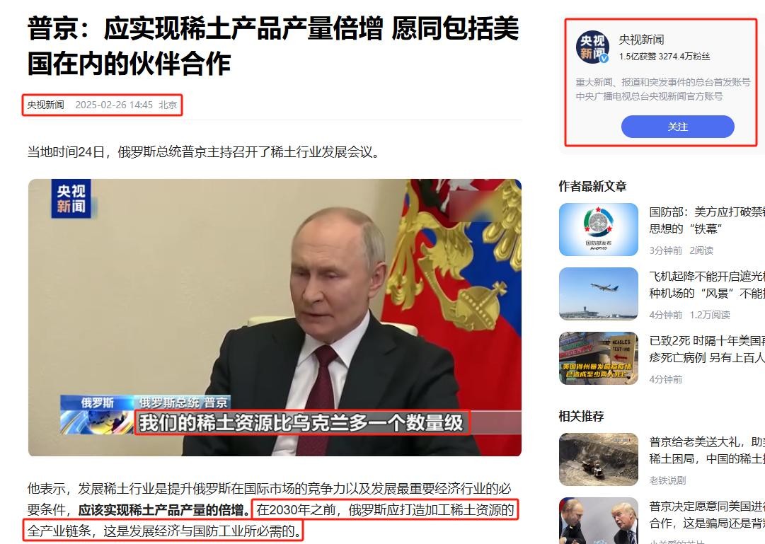Click the 央视新闻 source under the headline
This screenshot has width=765, height=544.
coord(45,105)
